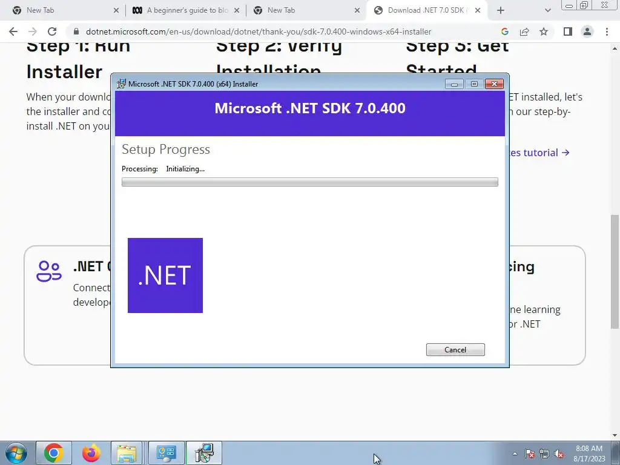This screenshot has height=465, width=620.
Task: Open Windows Explorer from taskbar
Action: pyautogui.click(x=127, y=453)
